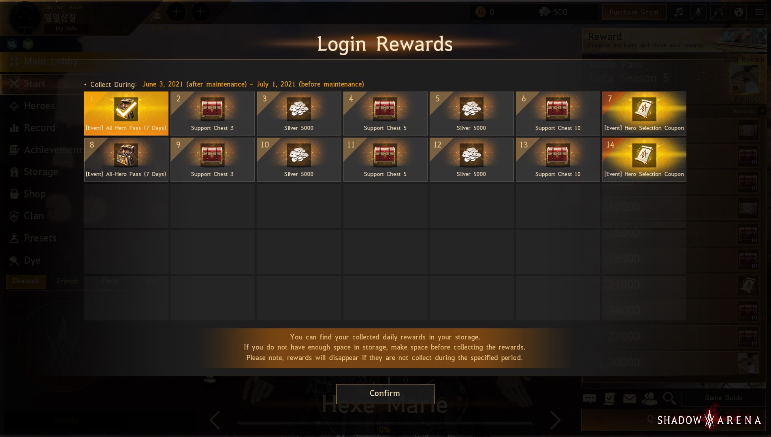This screenshot has height=437, width=771.
Task: Click the Confirm button
Action: click(385, 394)
